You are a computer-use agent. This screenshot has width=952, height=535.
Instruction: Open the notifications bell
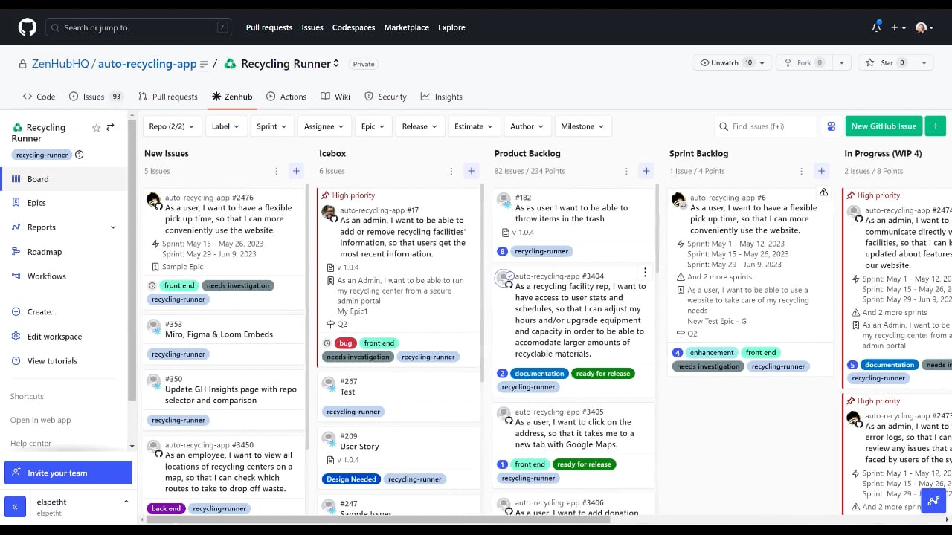coord(876,27)
